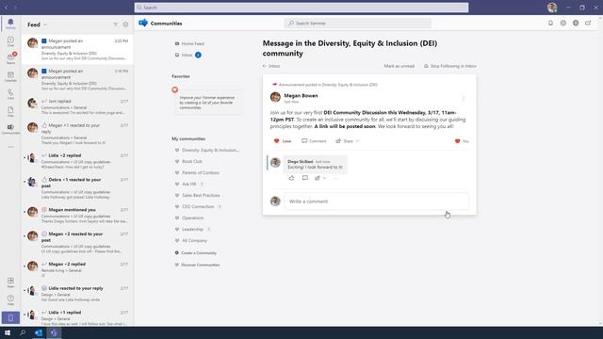
Task: Open Lidia +2 replied feed item
Action: pyautogui.click(x=77, y=161)
